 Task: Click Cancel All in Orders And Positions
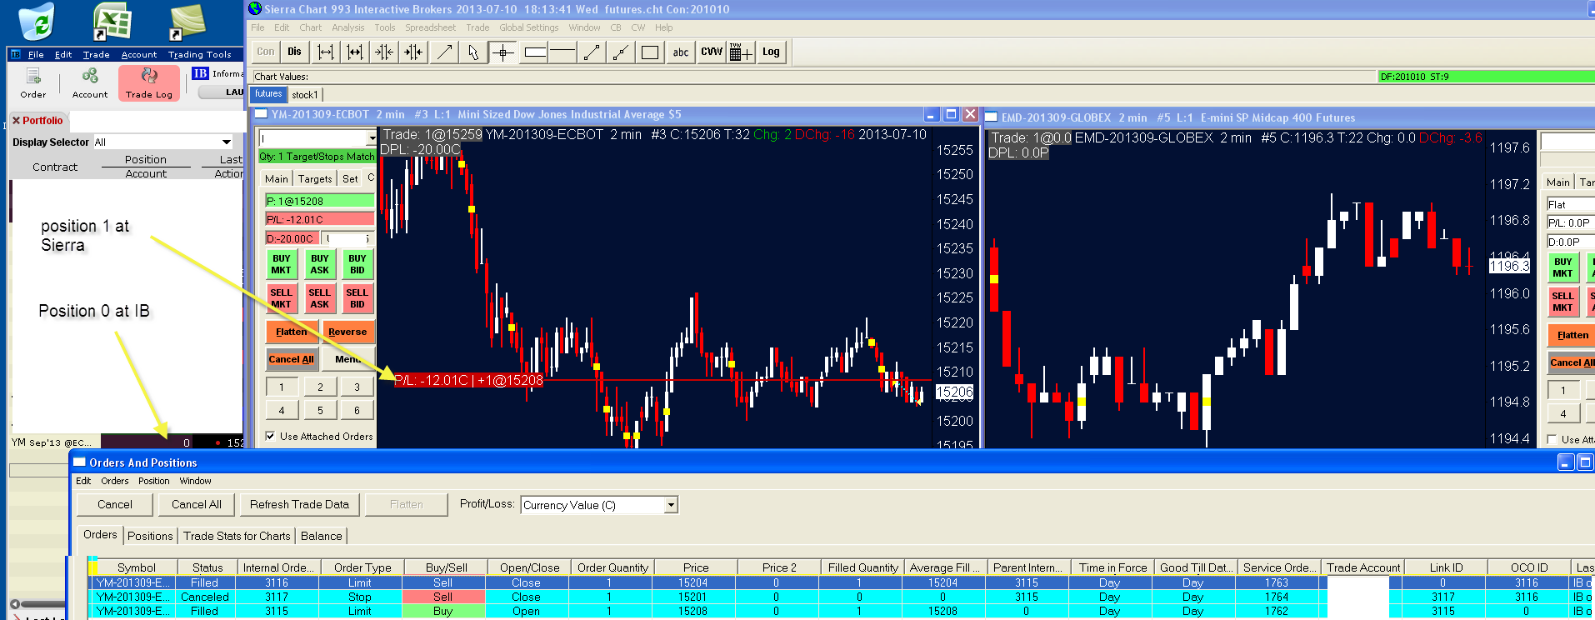point(197,504)
